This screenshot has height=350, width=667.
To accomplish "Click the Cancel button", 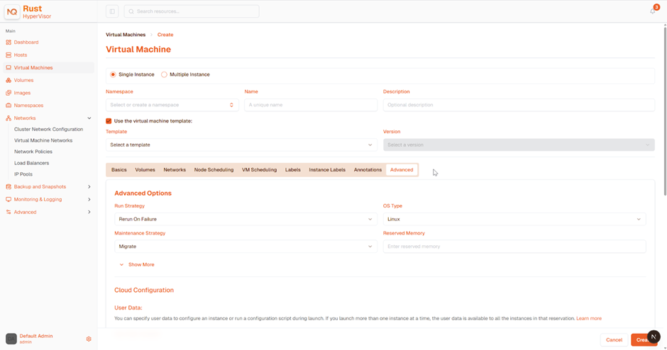I will [x=614, y=340].
